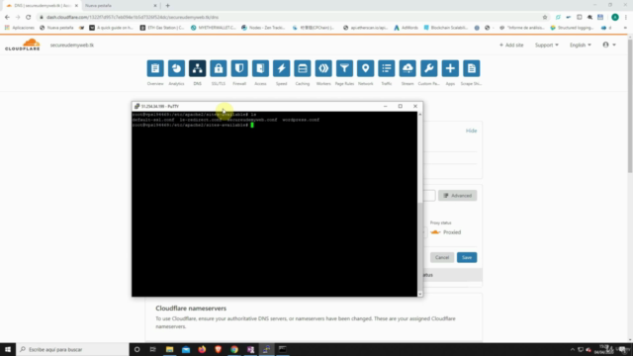Screen dimensions: 633x356
Task: Open the ETH Gas Station bookmark
Action: pyautogui.click(x=162, y=28)
